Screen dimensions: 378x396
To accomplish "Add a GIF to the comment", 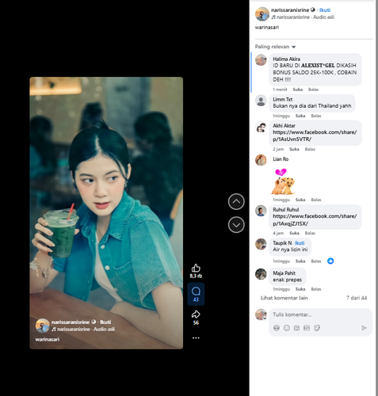I will (x=307, y=328).
